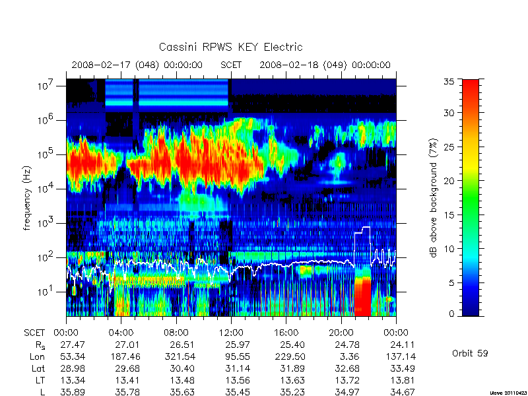The image size is (528, 396).
Task: Click the color bar tick label '0'
Action: point(451,314)
